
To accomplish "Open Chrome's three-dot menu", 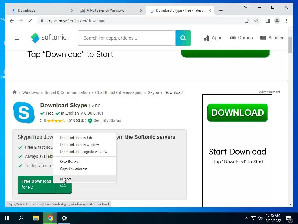I will 286,21.
